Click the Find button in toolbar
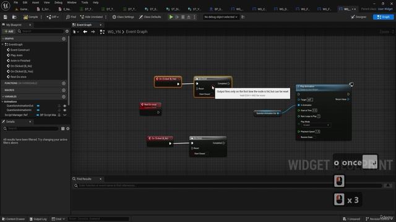396x222 pixels. pos(71,17)
